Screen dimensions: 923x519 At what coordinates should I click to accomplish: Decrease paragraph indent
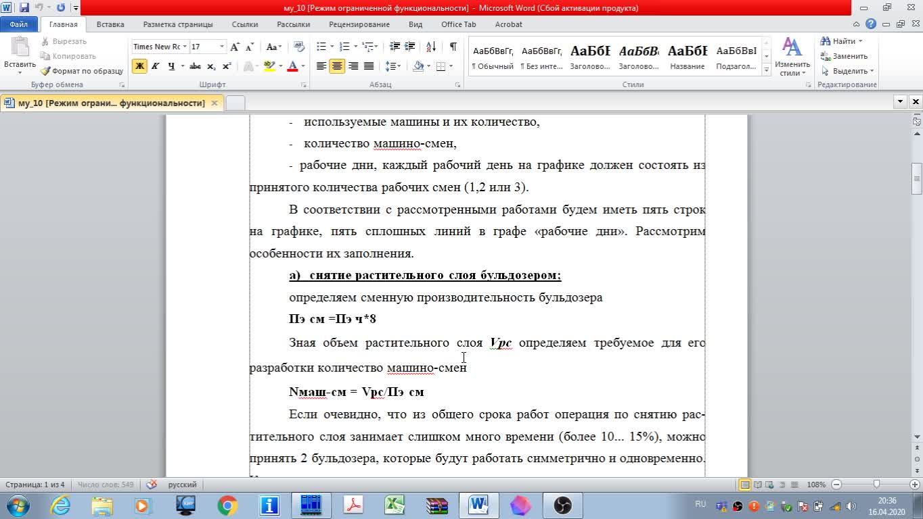pyautogui.click(x=394, y=47)
